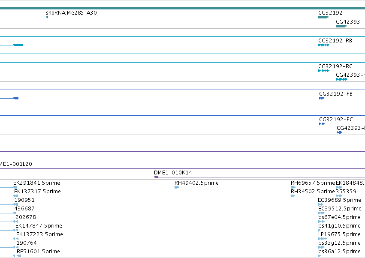The image size is (365, 258).
Task: Click the bs33g12.5prime EST label
Action: (x=339, y=243)
